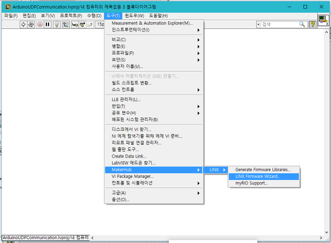Click the LabVIEW title bar app icon

pyautogui.click(x=8, y=7)
